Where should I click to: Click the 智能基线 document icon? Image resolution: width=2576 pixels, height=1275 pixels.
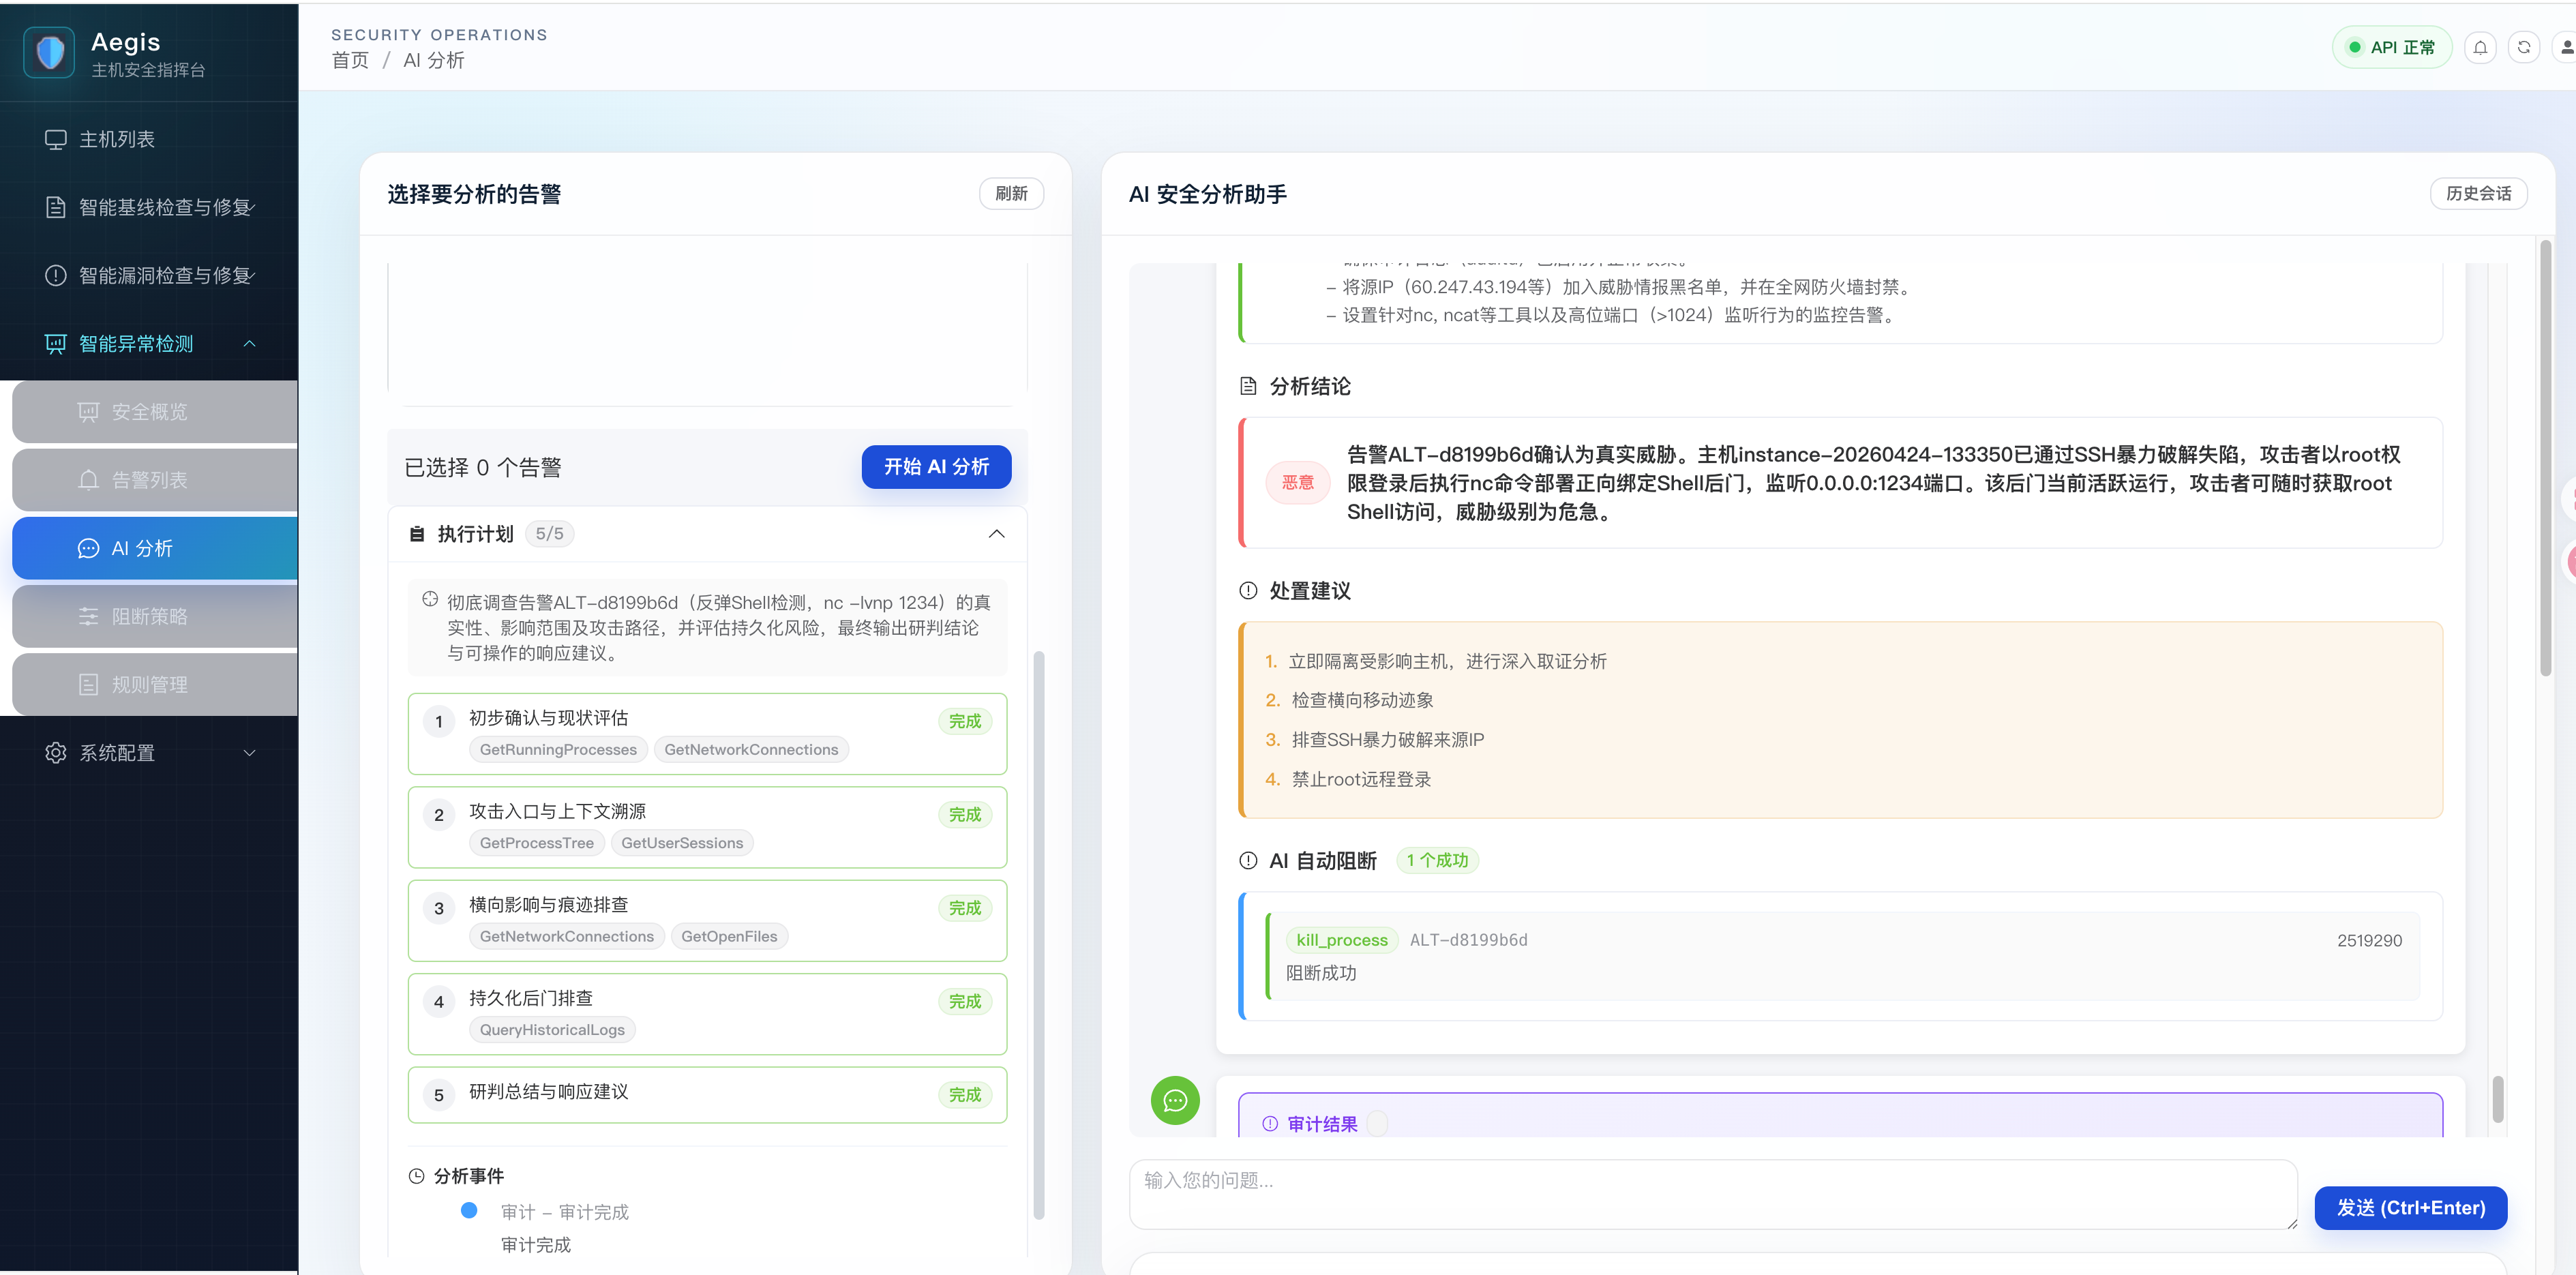[56, 208]
